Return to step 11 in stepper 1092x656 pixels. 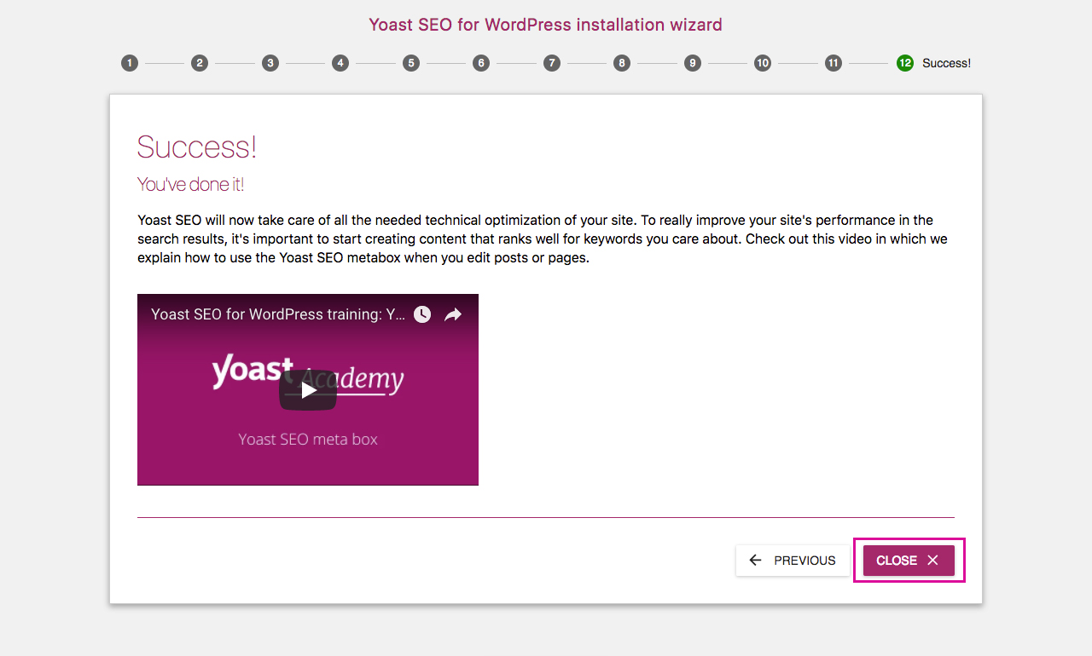pyautogui.click(x=834, y=63)
